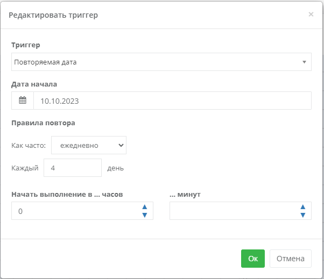Click the chevron in frequency selector

121,145
